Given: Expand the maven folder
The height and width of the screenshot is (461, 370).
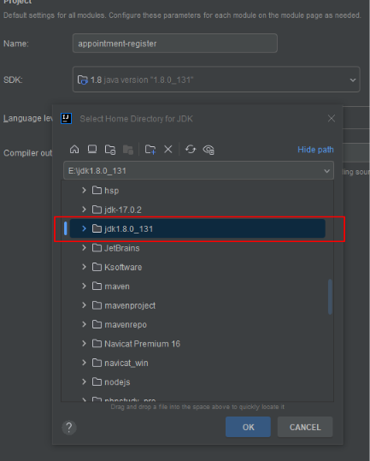Looking at the screenshot, I should point(84,286).
